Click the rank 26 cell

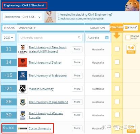(x=9, y=102)
